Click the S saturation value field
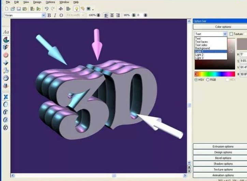 pos(243,61)
